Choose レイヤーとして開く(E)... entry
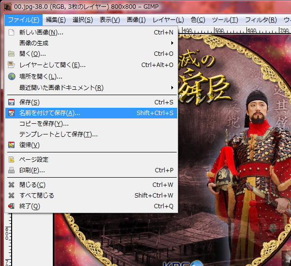291x266 pixels. point(92,65)
